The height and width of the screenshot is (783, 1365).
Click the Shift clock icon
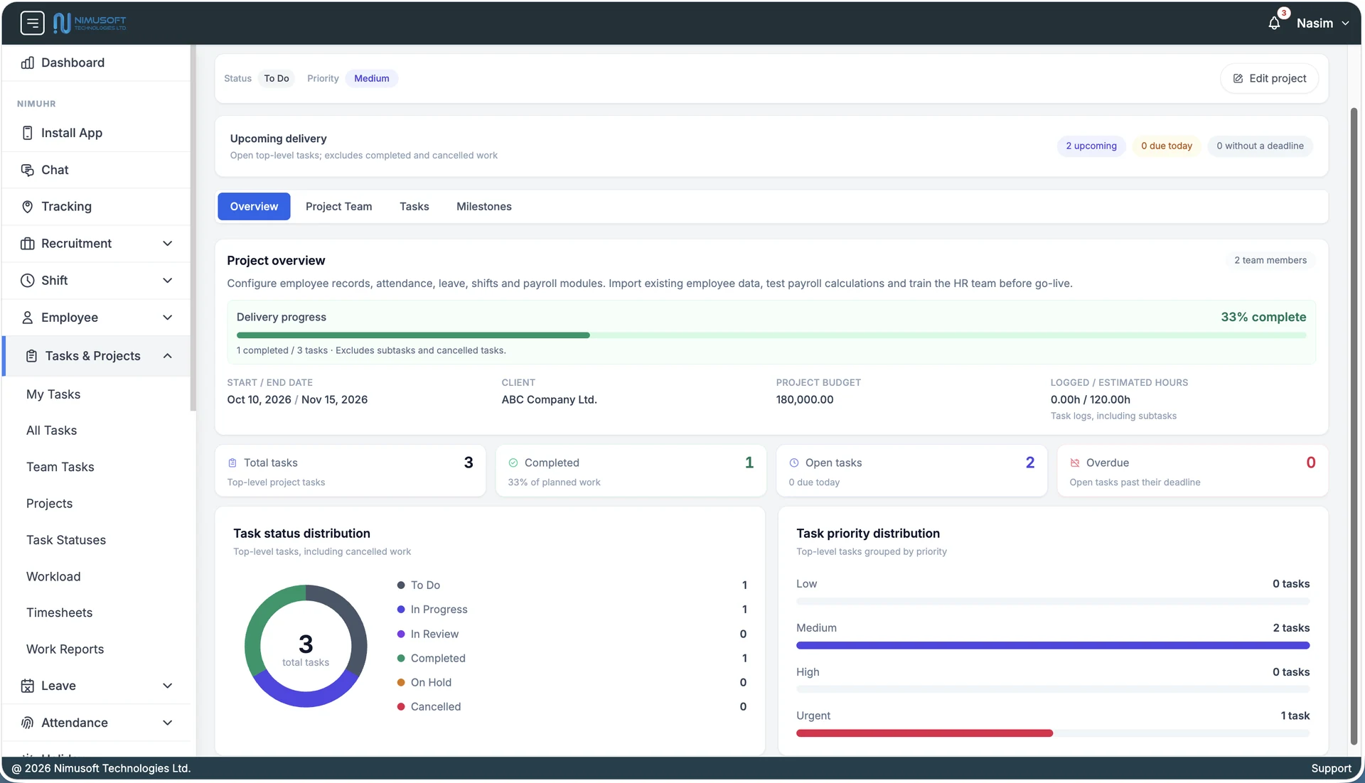click(28, 281)
